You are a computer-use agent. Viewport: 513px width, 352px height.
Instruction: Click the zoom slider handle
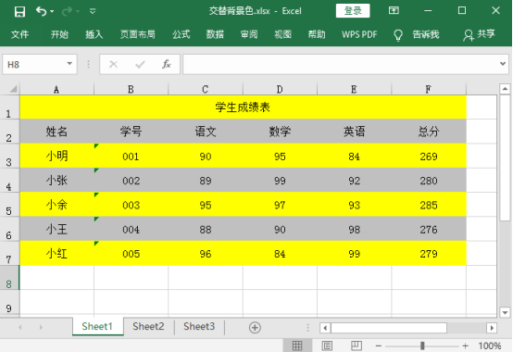click(422, 346)
